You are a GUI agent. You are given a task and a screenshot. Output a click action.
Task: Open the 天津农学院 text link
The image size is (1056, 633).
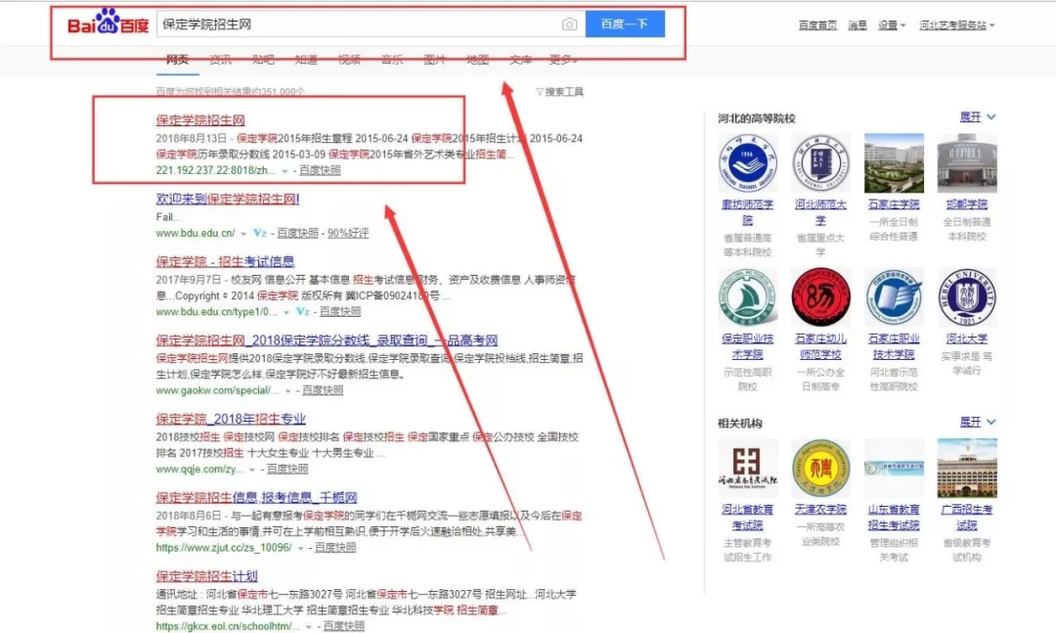coord(820,510)
